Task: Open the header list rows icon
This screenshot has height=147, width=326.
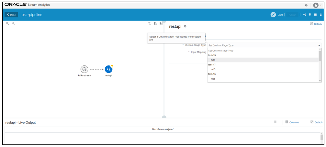Action: click(315, 15)
